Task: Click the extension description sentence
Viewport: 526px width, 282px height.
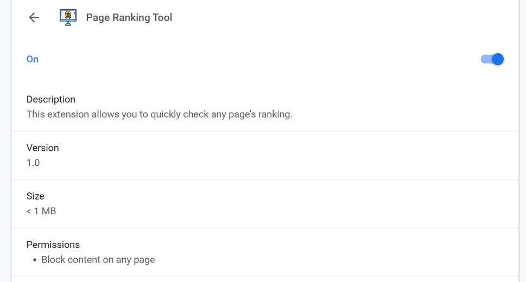Action: click(160, 114)
